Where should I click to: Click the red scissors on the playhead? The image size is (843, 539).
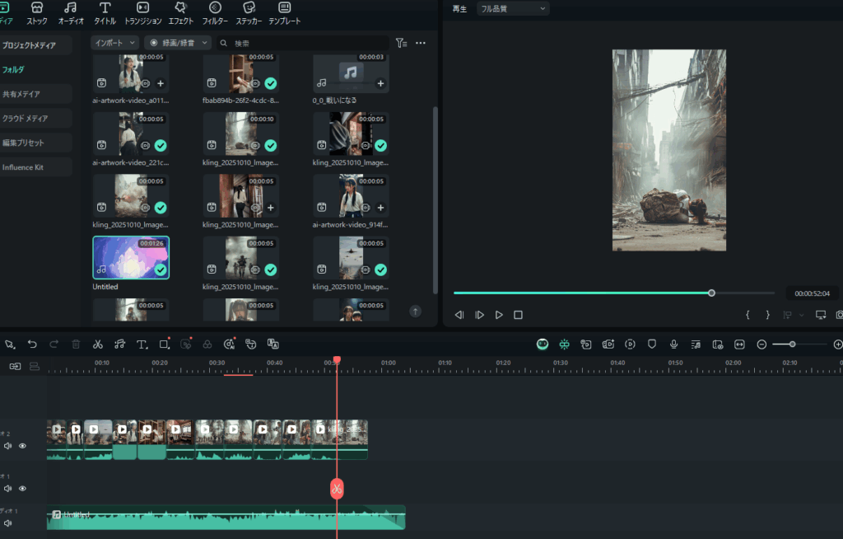337,489
